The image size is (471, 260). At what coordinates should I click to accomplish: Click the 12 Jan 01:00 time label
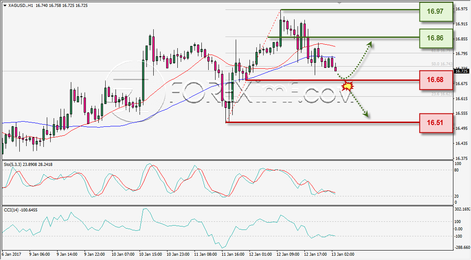point(261,254)
